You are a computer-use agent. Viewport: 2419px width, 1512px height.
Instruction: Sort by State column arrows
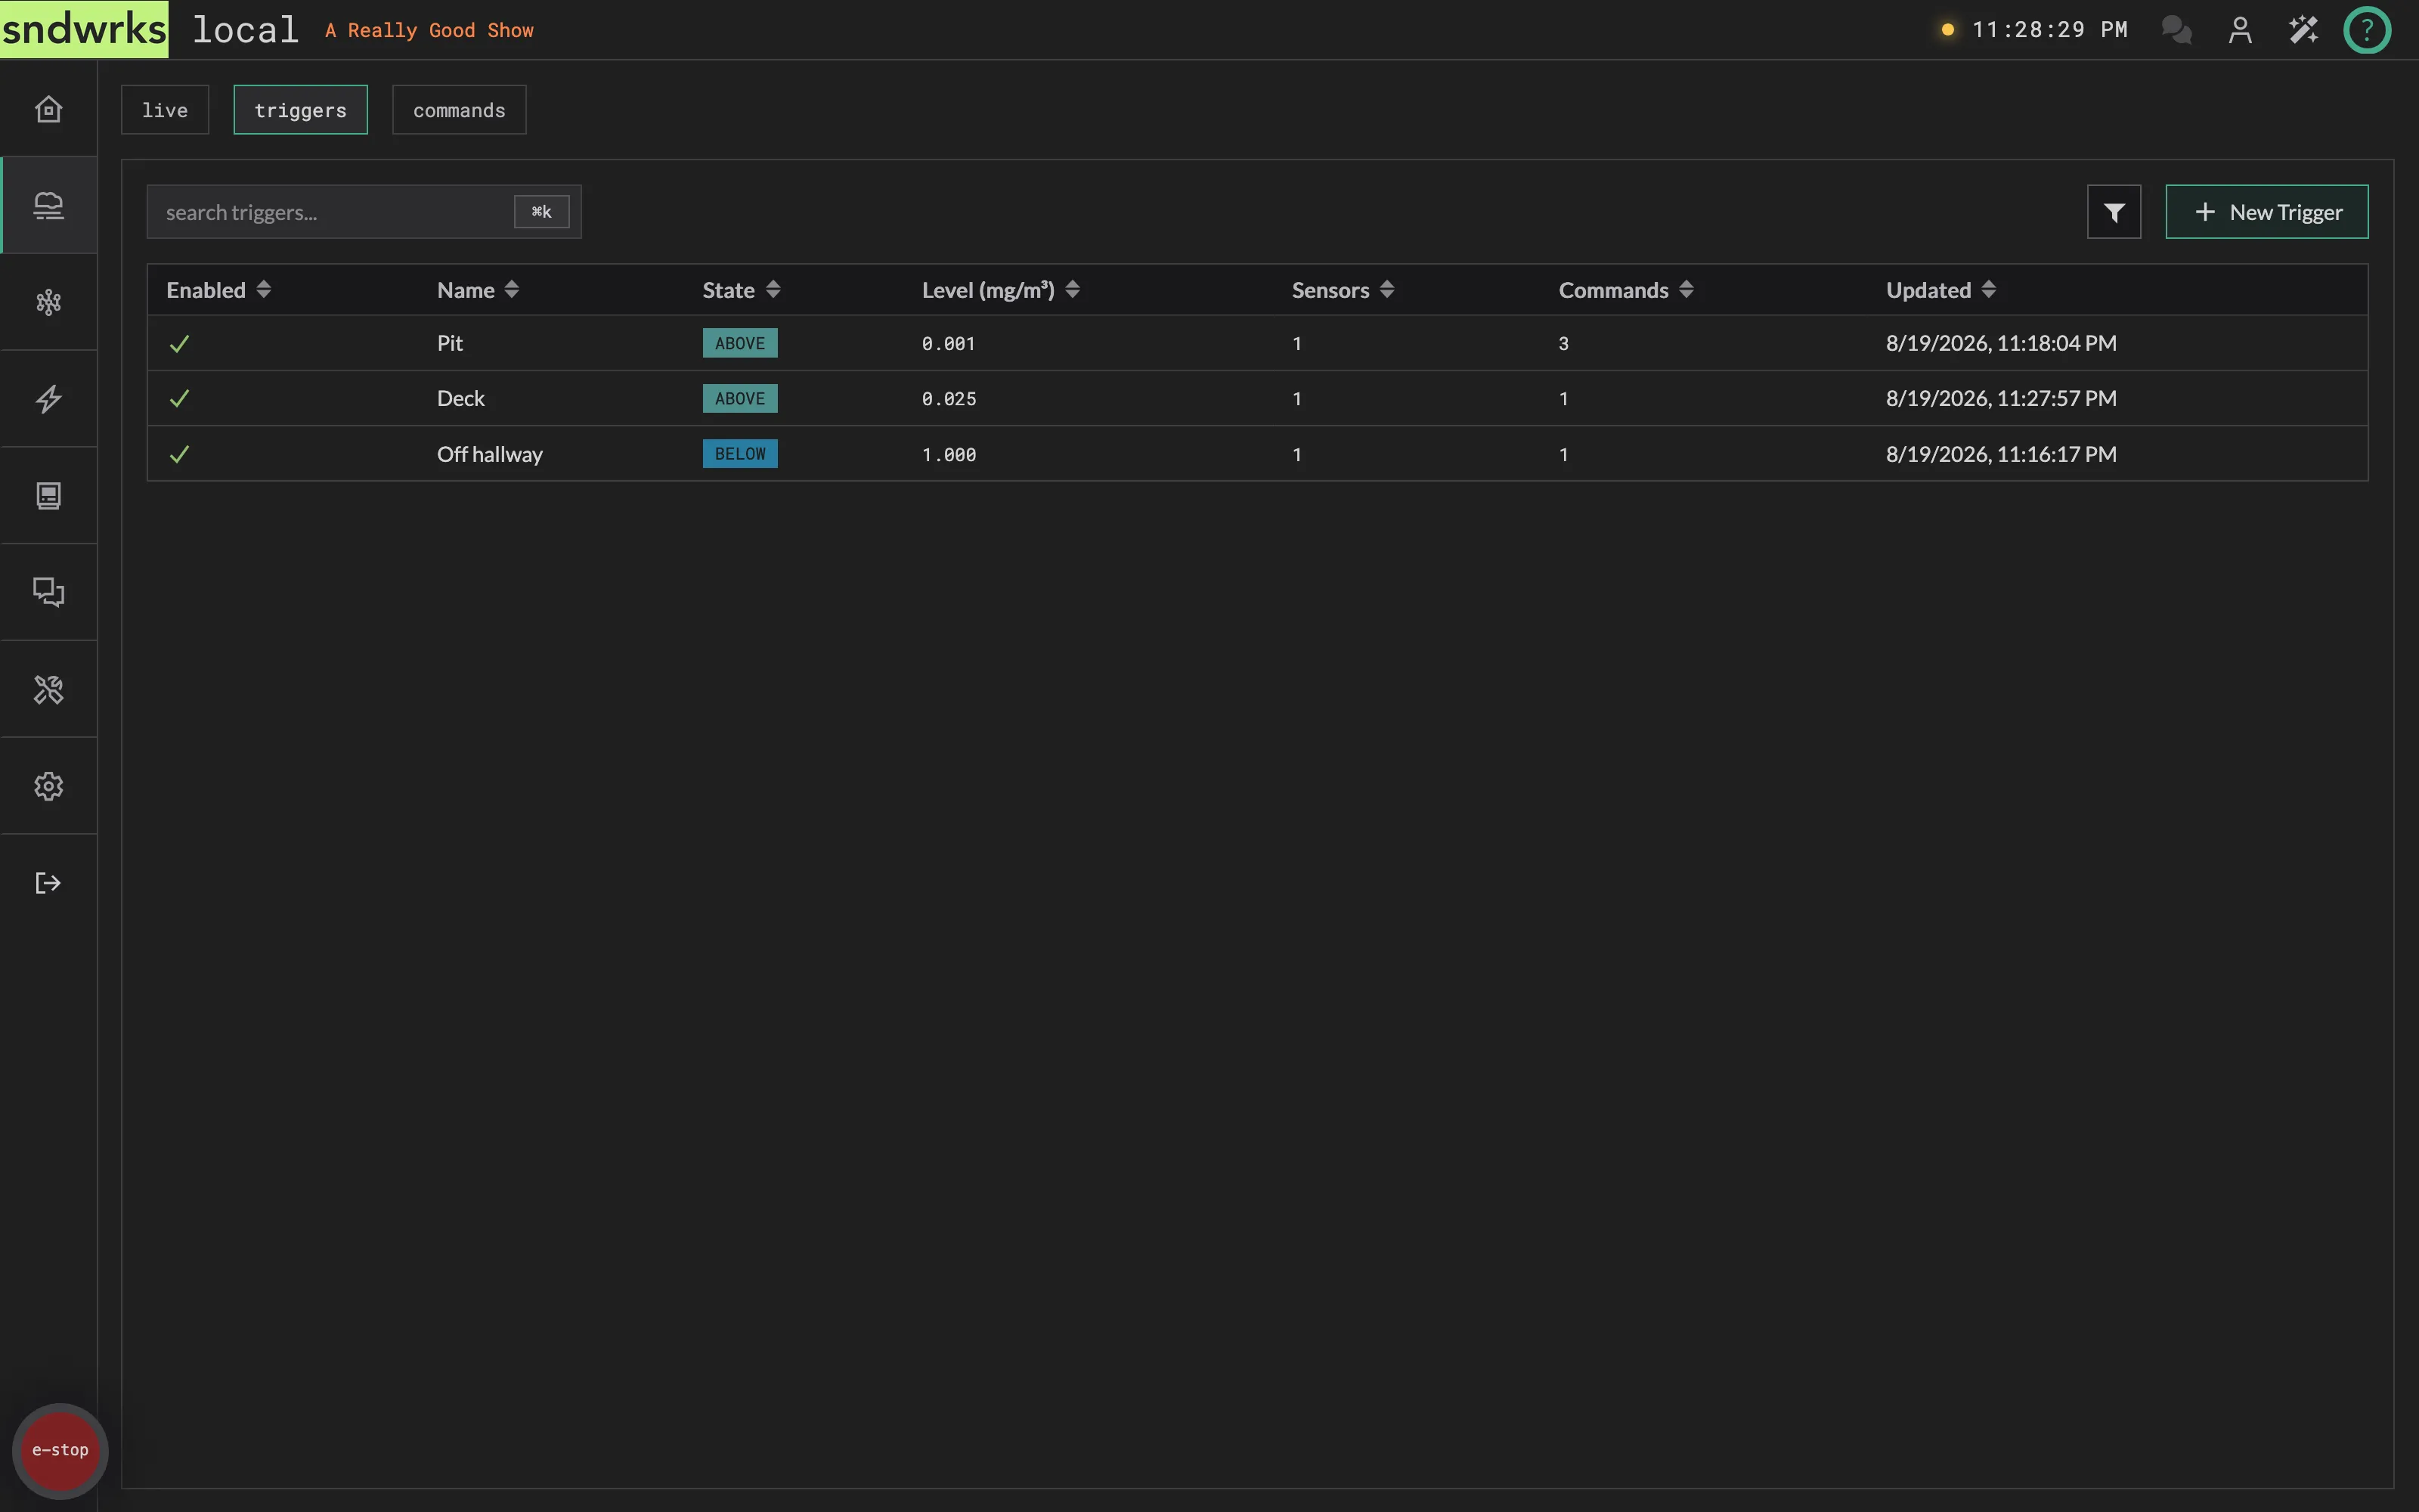773,290
